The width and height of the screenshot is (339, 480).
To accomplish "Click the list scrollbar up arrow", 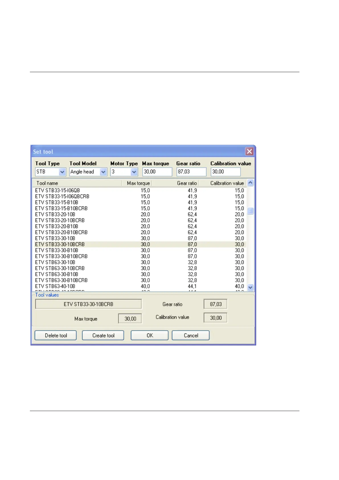I will coord(250,183).
